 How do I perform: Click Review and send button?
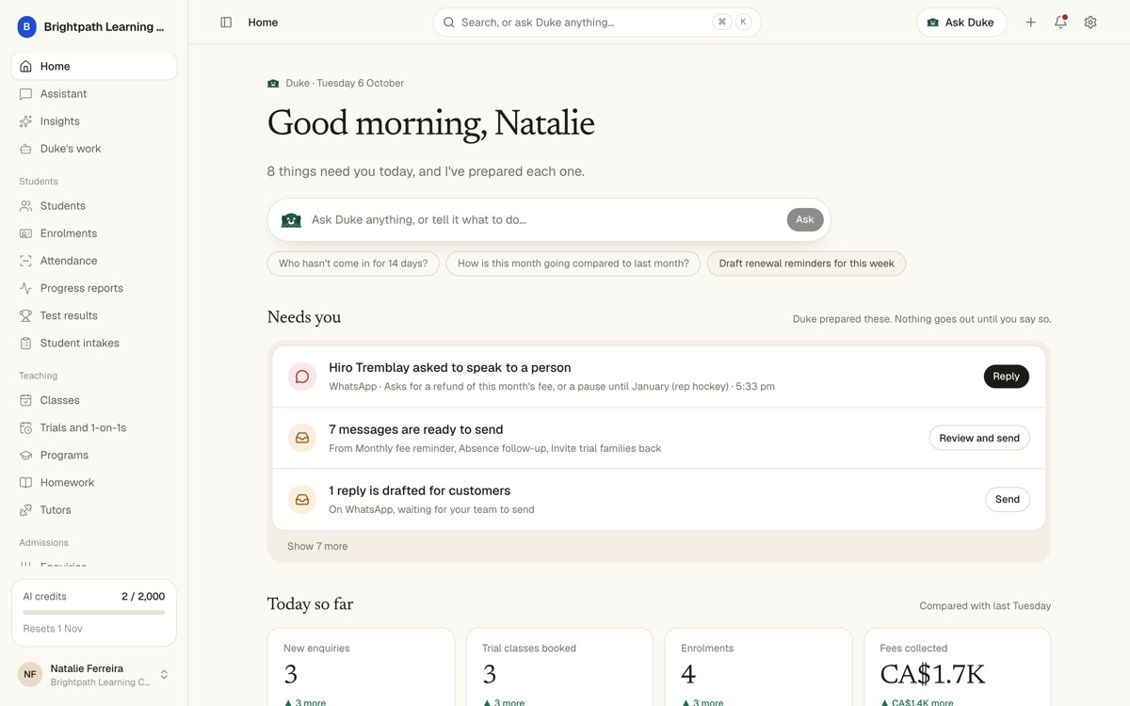979,438
